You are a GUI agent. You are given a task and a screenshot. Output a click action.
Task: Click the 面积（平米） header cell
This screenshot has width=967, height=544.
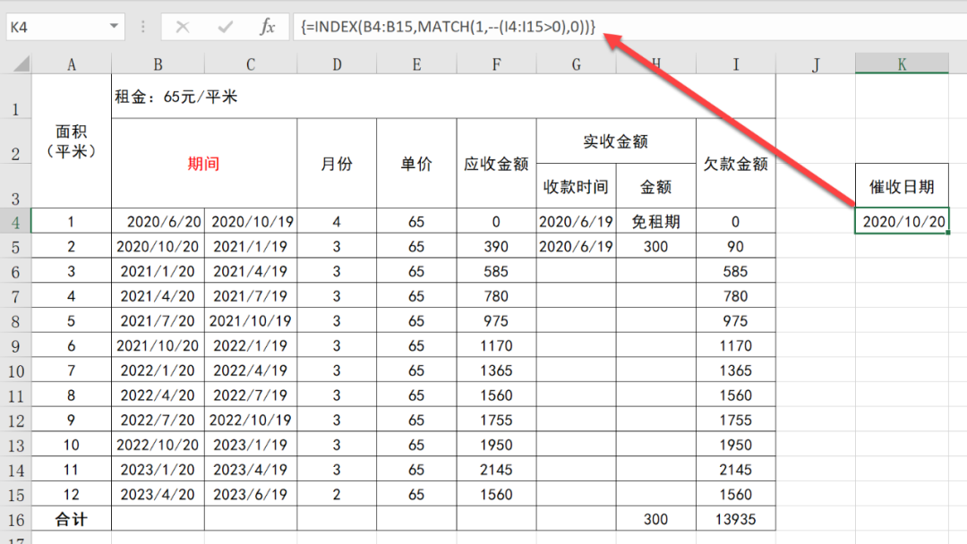click(72, 141)
